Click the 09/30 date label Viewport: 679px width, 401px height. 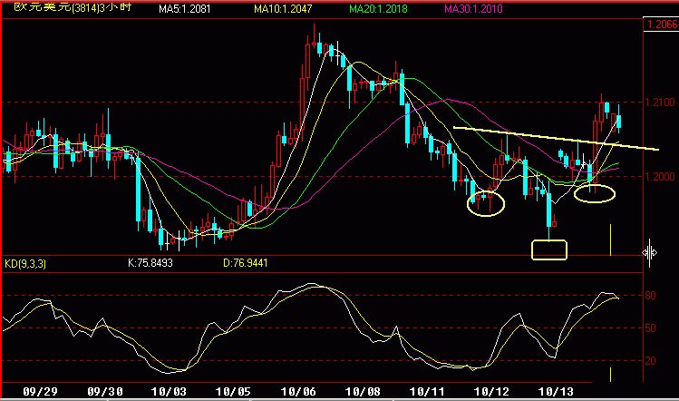(105, 392)
